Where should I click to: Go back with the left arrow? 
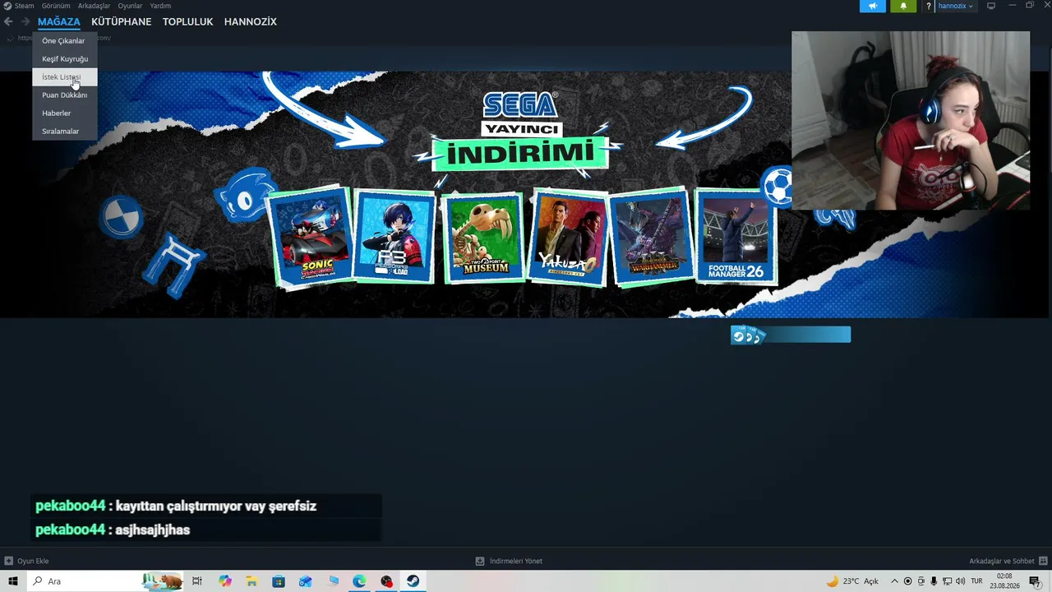[8, 21]
